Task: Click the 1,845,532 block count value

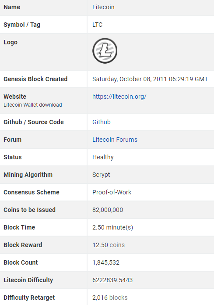Action: pyautogui.click(x=106, y=262)
